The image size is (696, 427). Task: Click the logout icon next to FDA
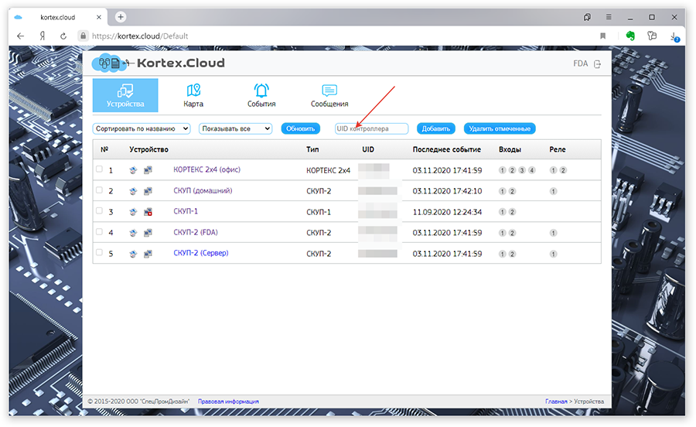[x=597, y=64]
